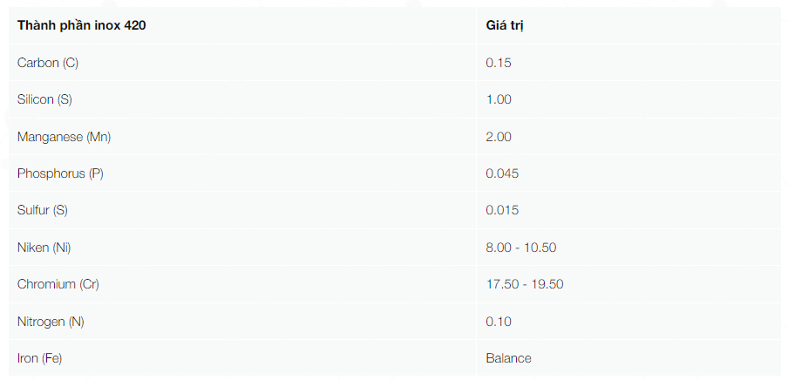The height and width of the screenshot is (380, 788).
Task: Click the value 17.50 - 19.50
Action: tap(524, 284)
